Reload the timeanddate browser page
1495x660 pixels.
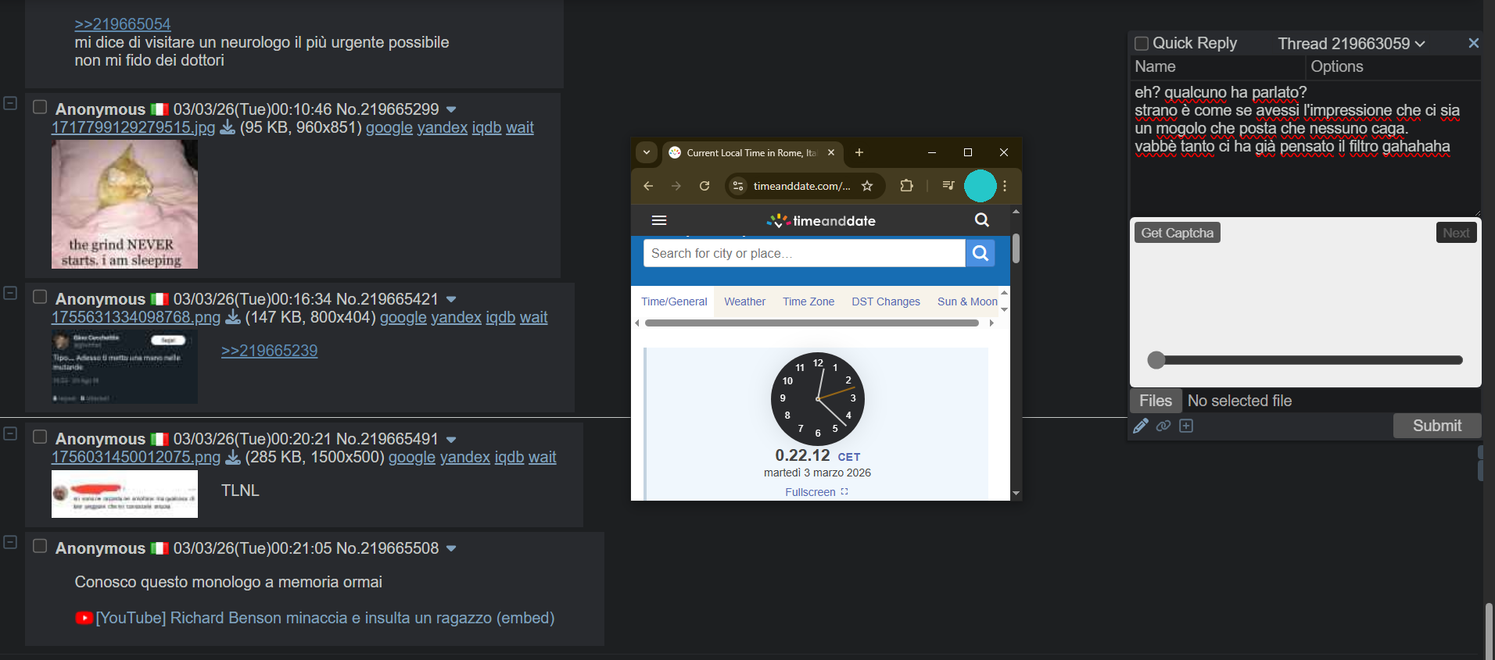coord(704,186)
